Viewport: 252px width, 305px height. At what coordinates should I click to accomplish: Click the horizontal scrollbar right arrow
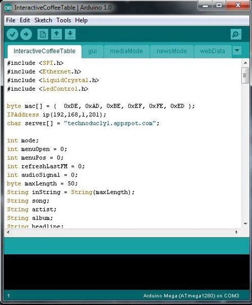pyautogui.click(x=237, y=232)
